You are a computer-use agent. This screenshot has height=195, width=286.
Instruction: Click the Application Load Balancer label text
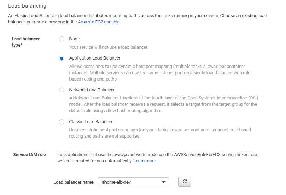95,58
